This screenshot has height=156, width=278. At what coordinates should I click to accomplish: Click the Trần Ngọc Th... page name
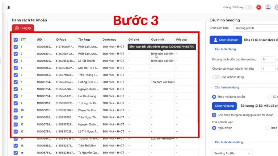click(x=88, y=117)
